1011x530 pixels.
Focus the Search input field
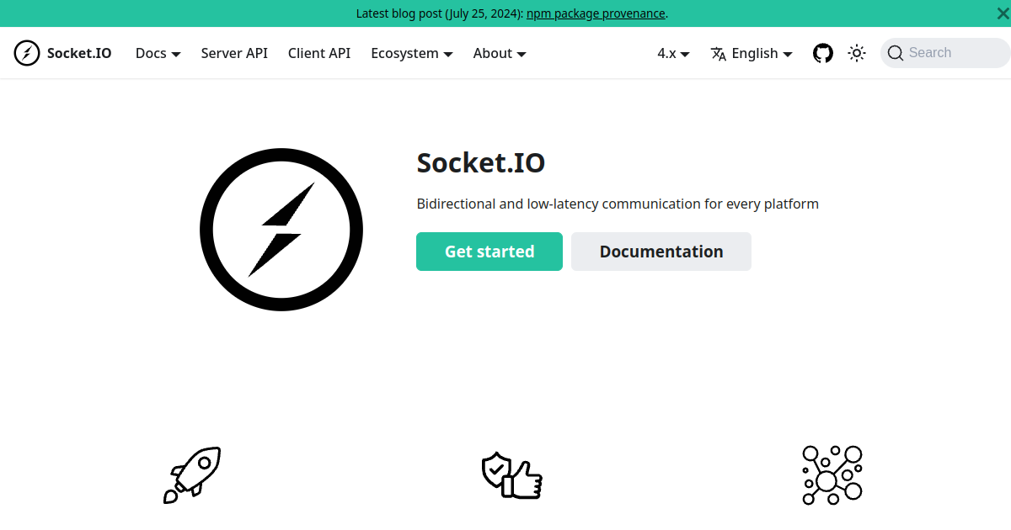(945, 53)
